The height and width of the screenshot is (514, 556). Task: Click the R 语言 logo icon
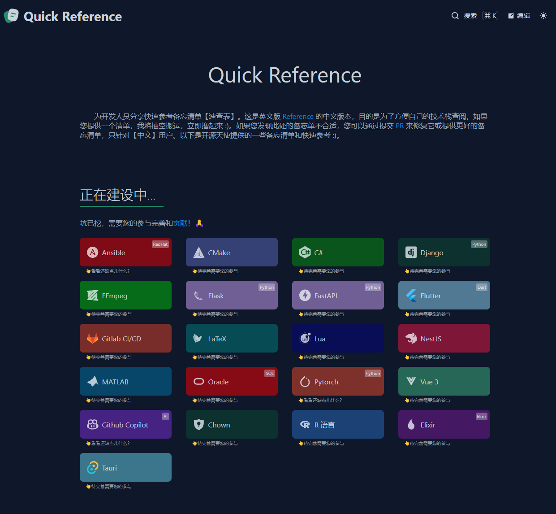pyautogui.click(x=305, y=424)
